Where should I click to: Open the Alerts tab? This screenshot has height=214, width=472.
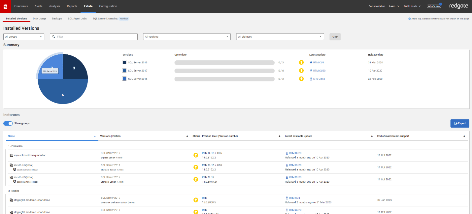click(38, 6)
